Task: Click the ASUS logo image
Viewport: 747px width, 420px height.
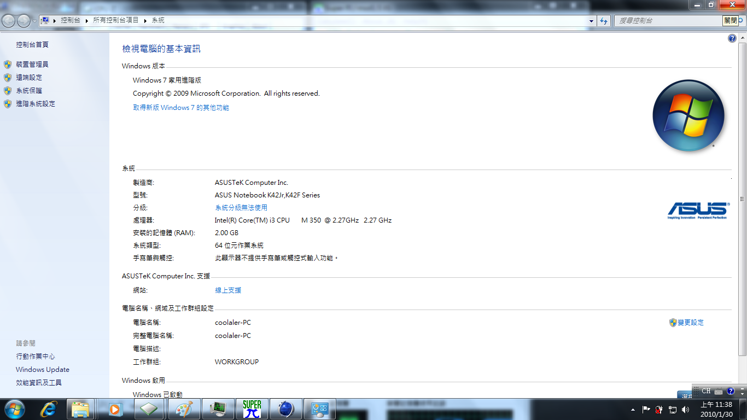Action: (698, 211)
